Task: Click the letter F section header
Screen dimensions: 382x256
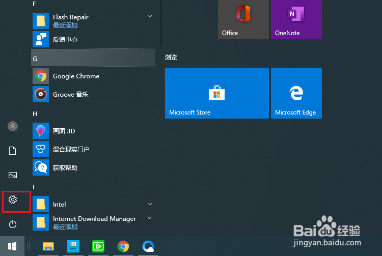Action: 34,4
